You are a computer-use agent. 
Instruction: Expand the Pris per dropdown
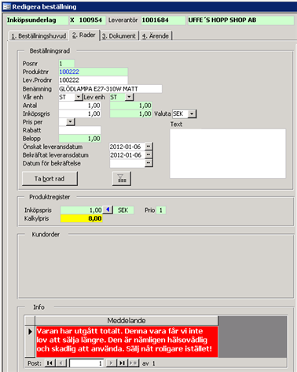70,122
